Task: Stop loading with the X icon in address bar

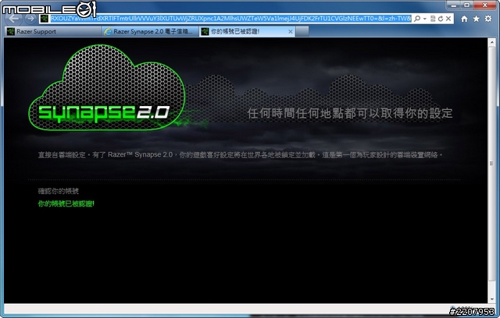Action: click(x=448, y=19)
